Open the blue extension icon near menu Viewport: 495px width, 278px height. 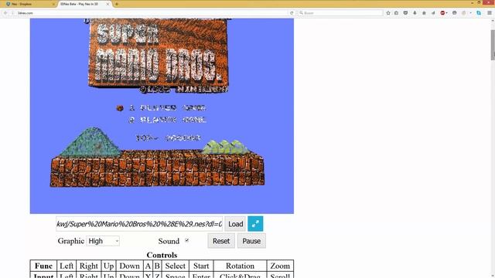click(479, 13)
